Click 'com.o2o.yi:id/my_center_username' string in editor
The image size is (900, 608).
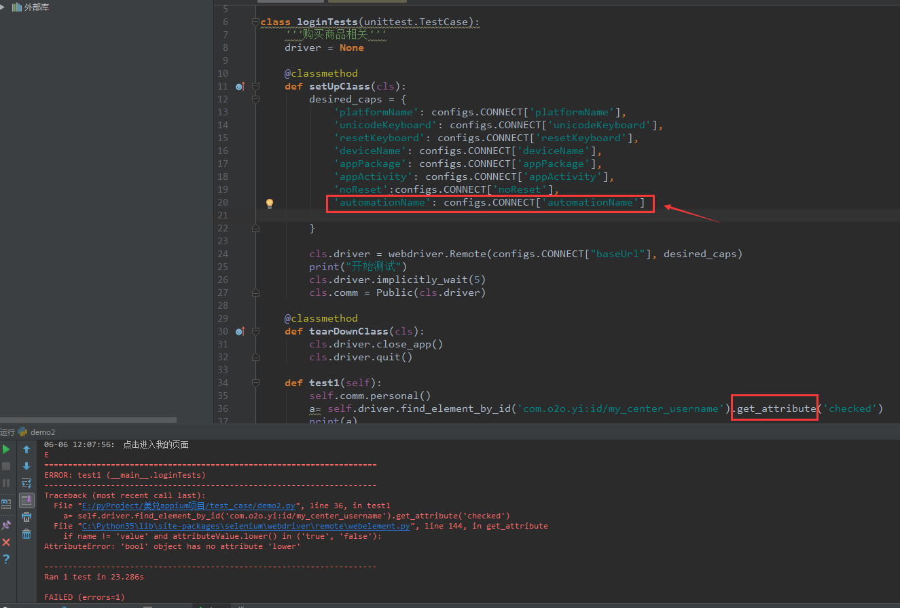[x=622, y=408]
